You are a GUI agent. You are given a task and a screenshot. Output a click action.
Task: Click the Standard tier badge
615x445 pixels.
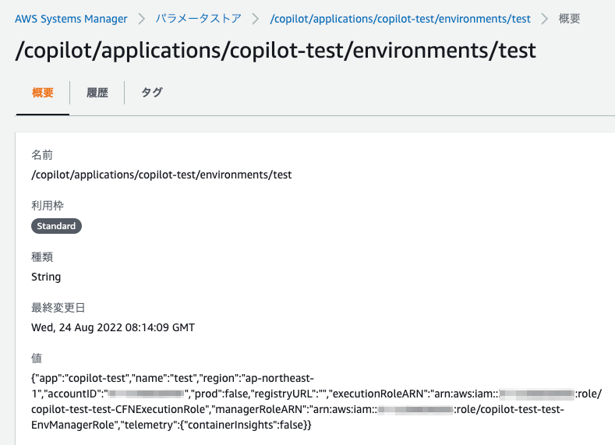[56, 226]
